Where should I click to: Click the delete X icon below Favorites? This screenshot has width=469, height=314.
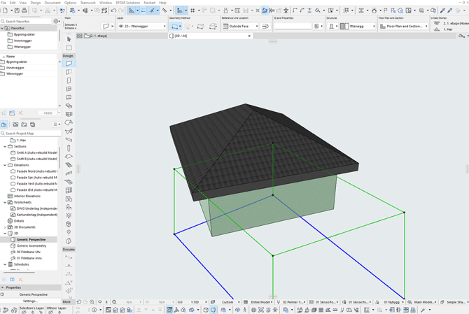[21, 113]
